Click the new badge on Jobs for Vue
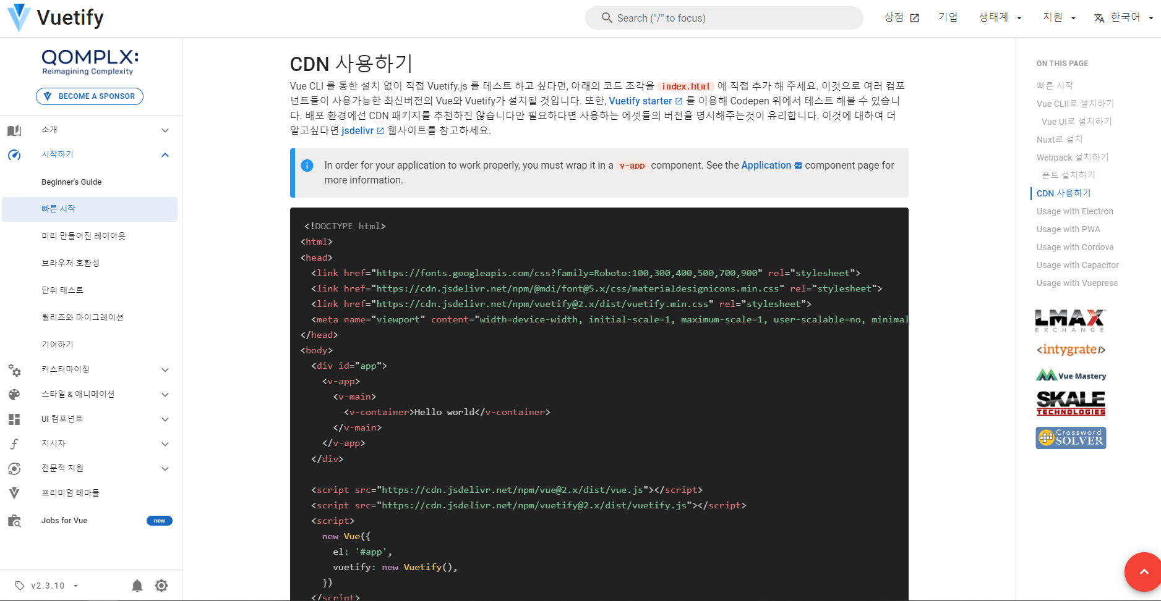The width and height of the screenshot is (1161, 601). [x=160, y=521]
